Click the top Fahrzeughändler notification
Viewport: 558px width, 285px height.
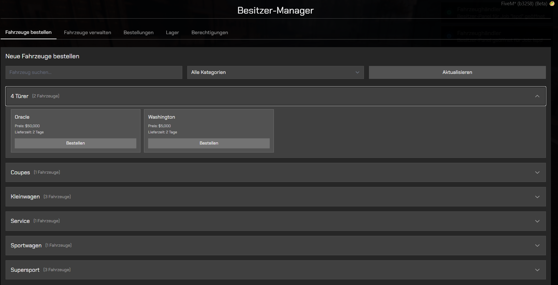click(x=498, y=12)
